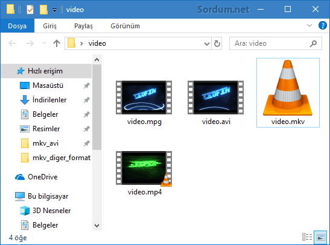Click the pin icon next to Resimler
Viewport: 330px width, 245px height.
click(x=87, y=129)
